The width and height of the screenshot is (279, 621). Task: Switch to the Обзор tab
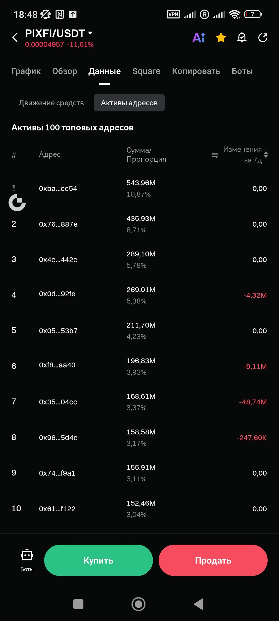(65, 71)
